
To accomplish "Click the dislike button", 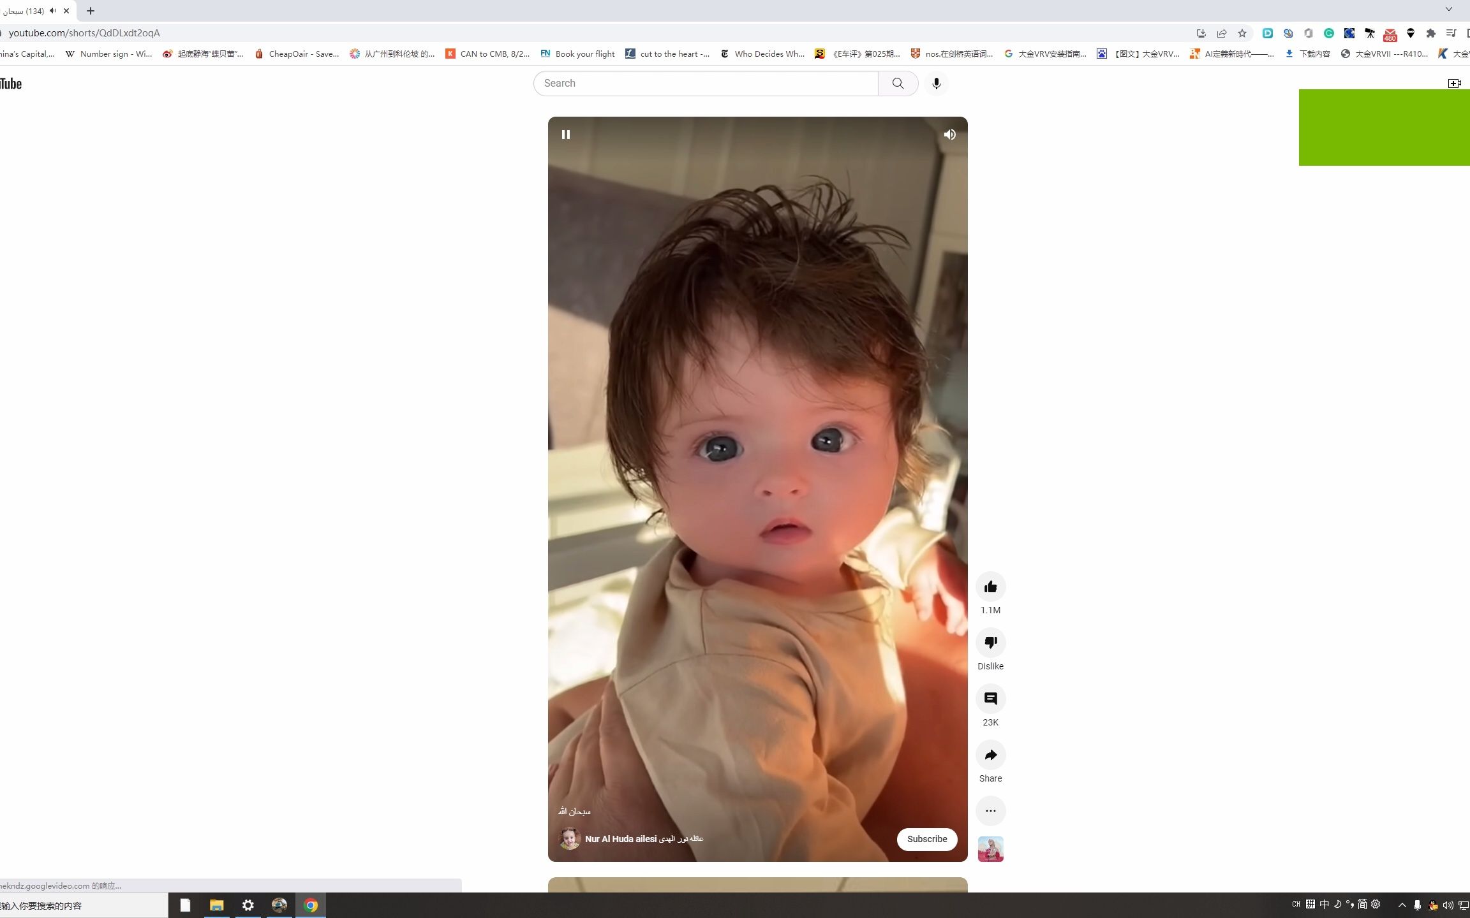I will click(991, 642).
